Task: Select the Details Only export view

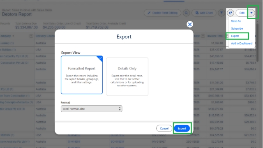Action: (127, 76)
